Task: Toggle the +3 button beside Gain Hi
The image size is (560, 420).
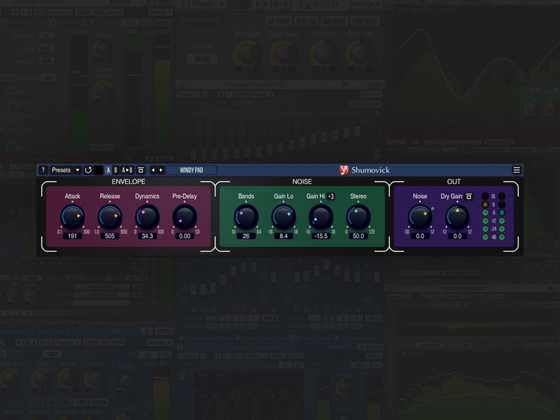Action: [331, 197]
